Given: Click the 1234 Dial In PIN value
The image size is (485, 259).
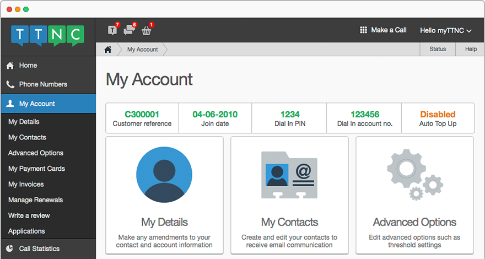Looking at the screenshot, I should pyautogui.click(x=290, y=114).
